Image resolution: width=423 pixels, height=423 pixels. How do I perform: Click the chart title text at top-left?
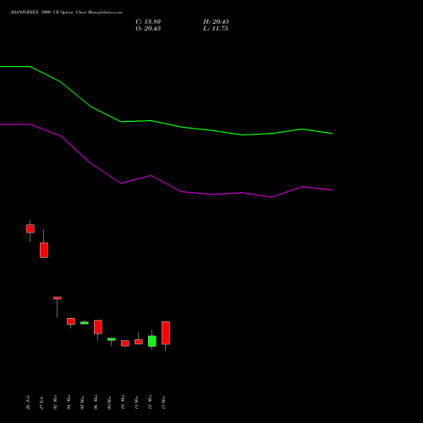point(66,13)
